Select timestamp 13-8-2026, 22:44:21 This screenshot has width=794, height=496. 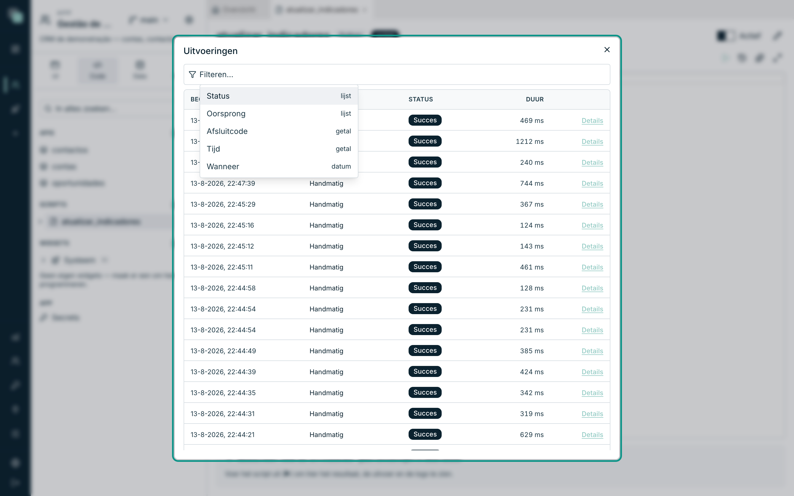coord(222,435)
